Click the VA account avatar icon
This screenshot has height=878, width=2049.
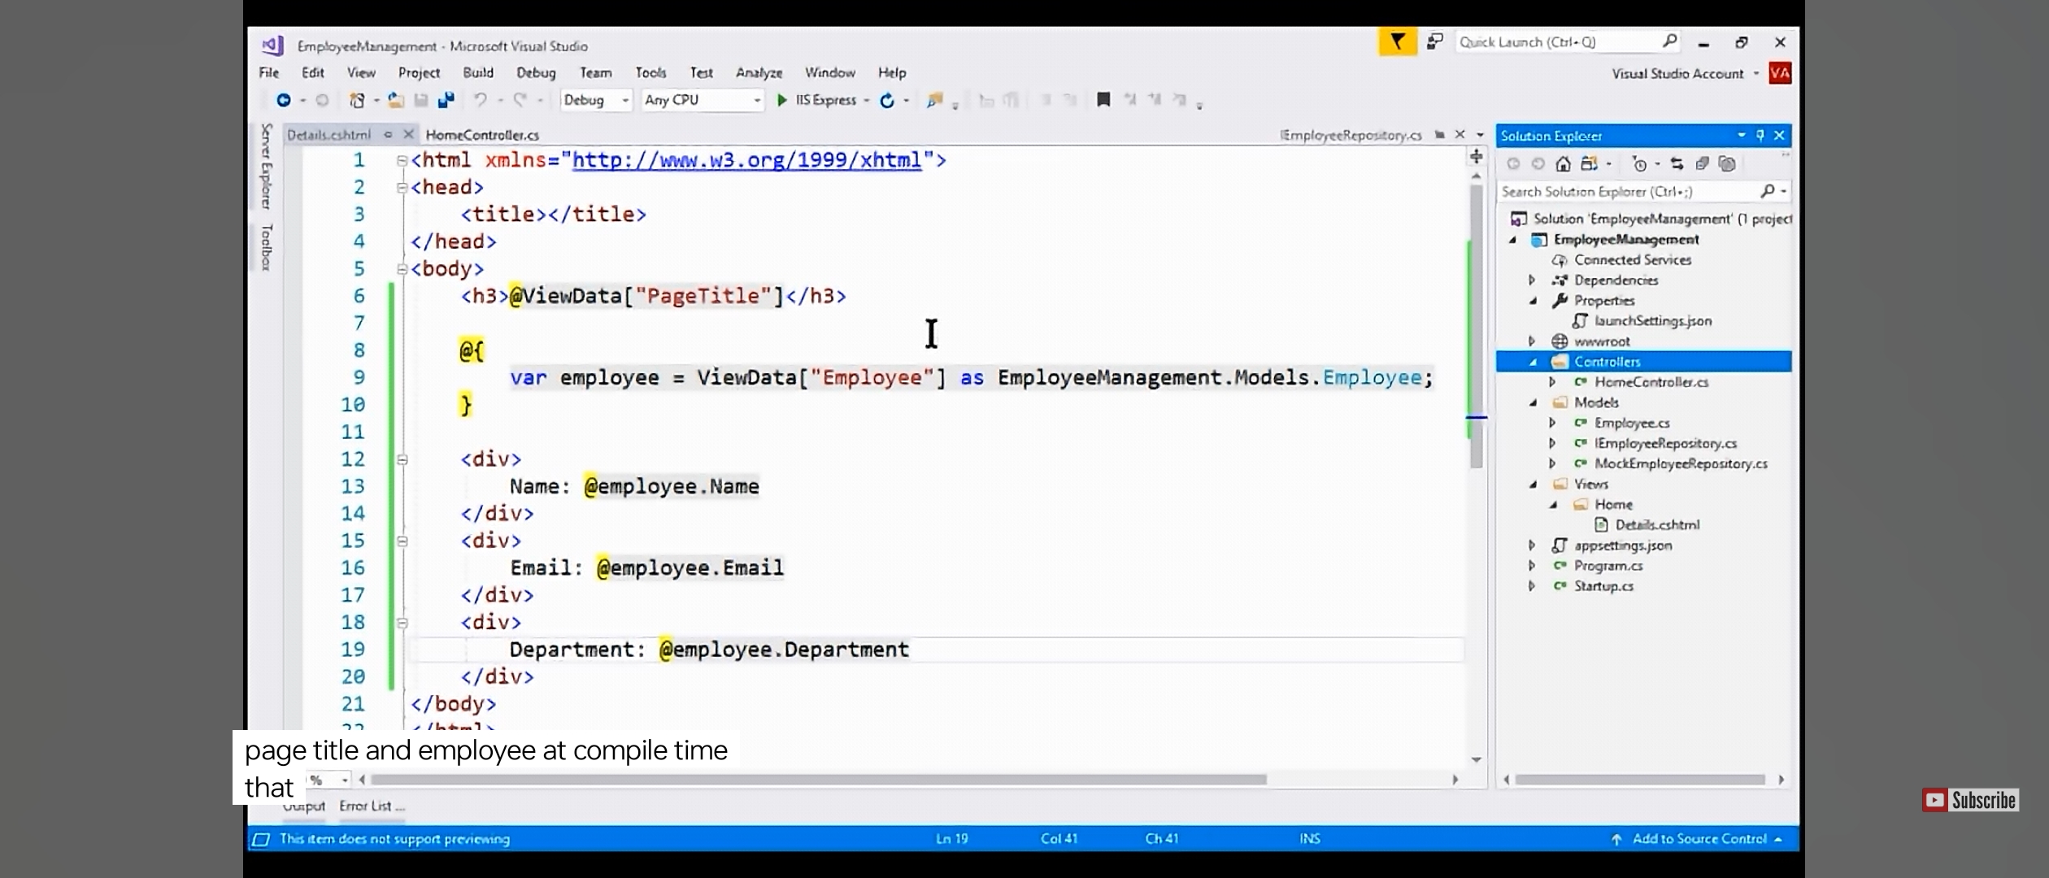[1780, 73]
